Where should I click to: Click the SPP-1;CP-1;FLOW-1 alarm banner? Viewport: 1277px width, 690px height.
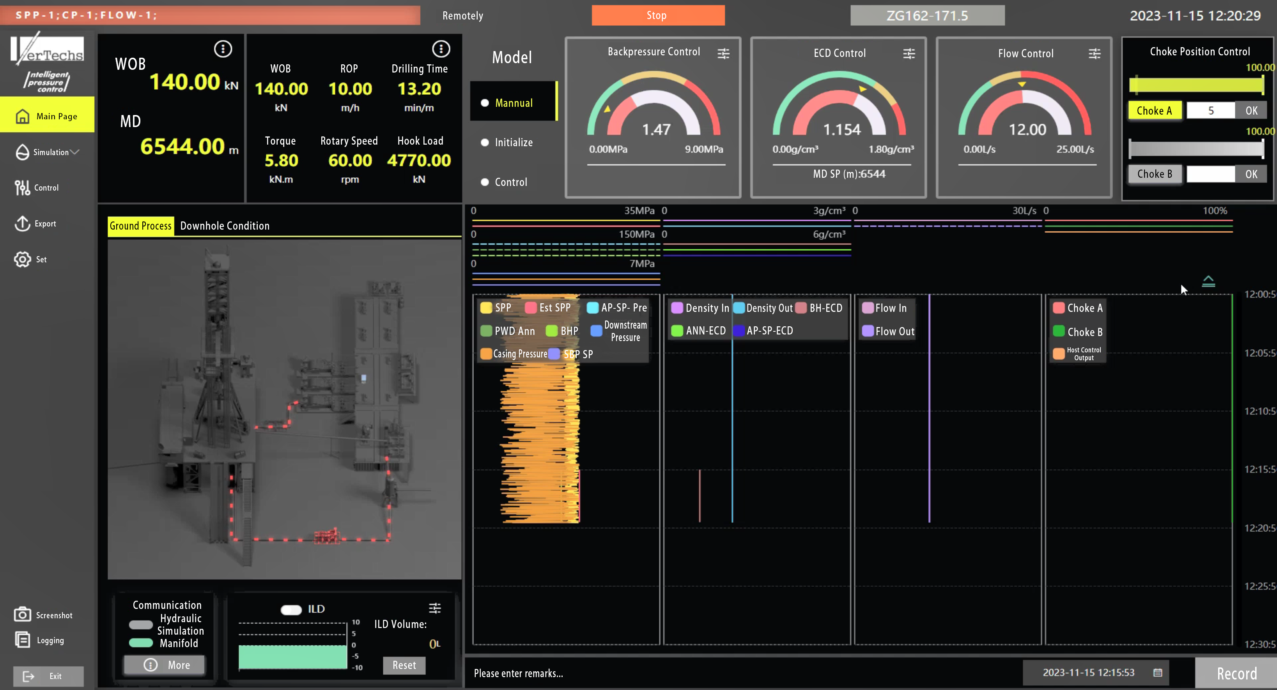(x=210, y=15)
